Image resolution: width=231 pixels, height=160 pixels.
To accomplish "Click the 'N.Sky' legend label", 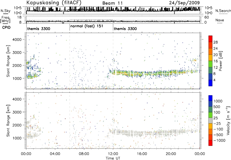I will 5,11.
